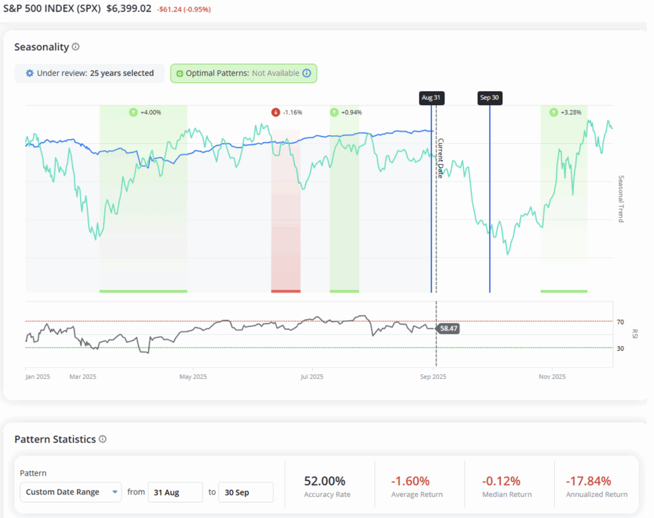The height and width of the screenshot is (518, 654).
Task: Click the 52.00% Accuracy Rate value
Action: [x=324, y=481]
